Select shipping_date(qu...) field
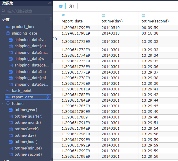 (x=32, y=46)
